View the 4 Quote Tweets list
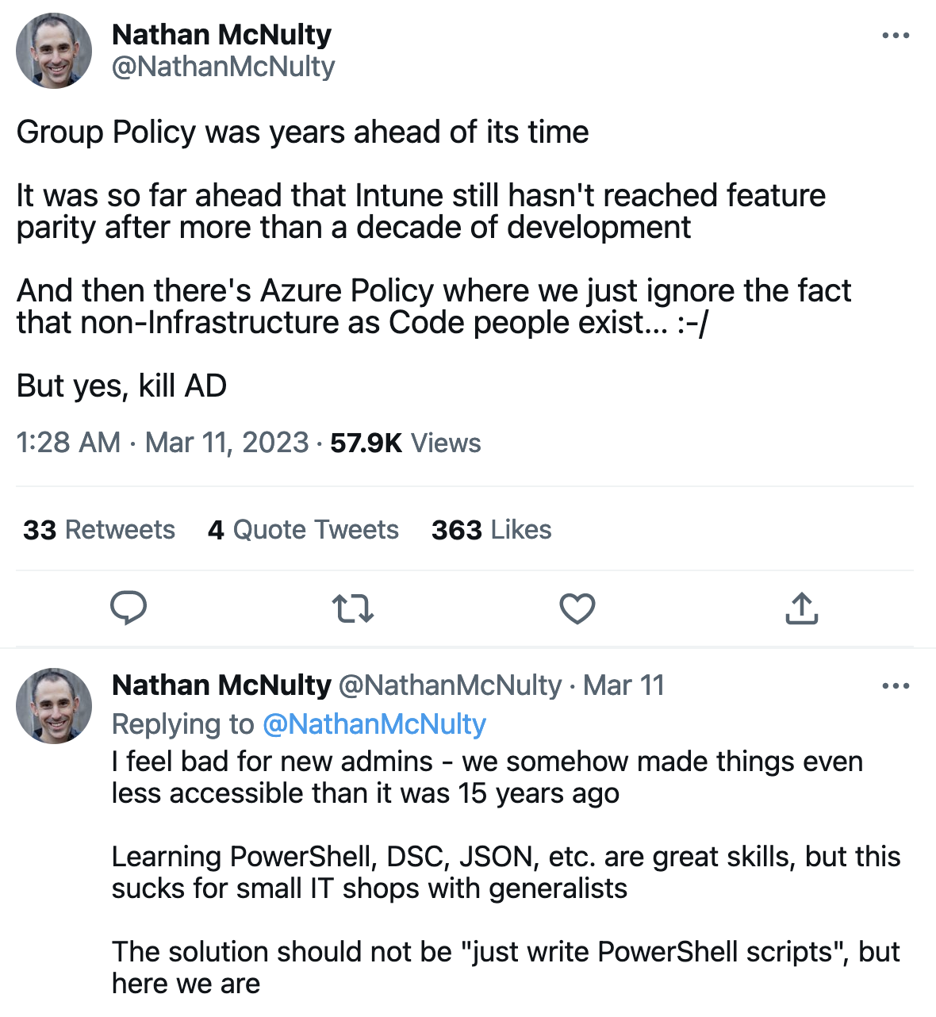This screenshot has width=936, height=1017. point(303,530)
